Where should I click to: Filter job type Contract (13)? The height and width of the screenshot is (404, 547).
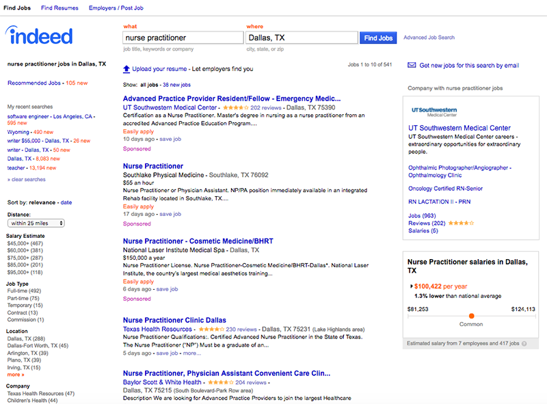pos(23,312)
